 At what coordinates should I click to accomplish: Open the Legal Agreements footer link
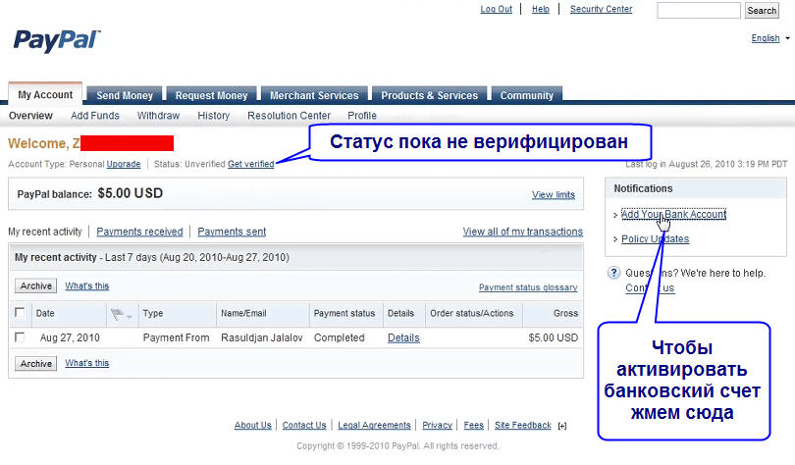pyautogui.click(x=374, y=425)
